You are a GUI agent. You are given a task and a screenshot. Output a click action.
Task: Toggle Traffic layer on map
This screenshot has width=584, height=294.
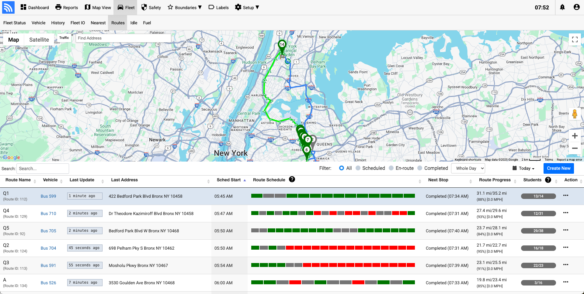[64, 38]
